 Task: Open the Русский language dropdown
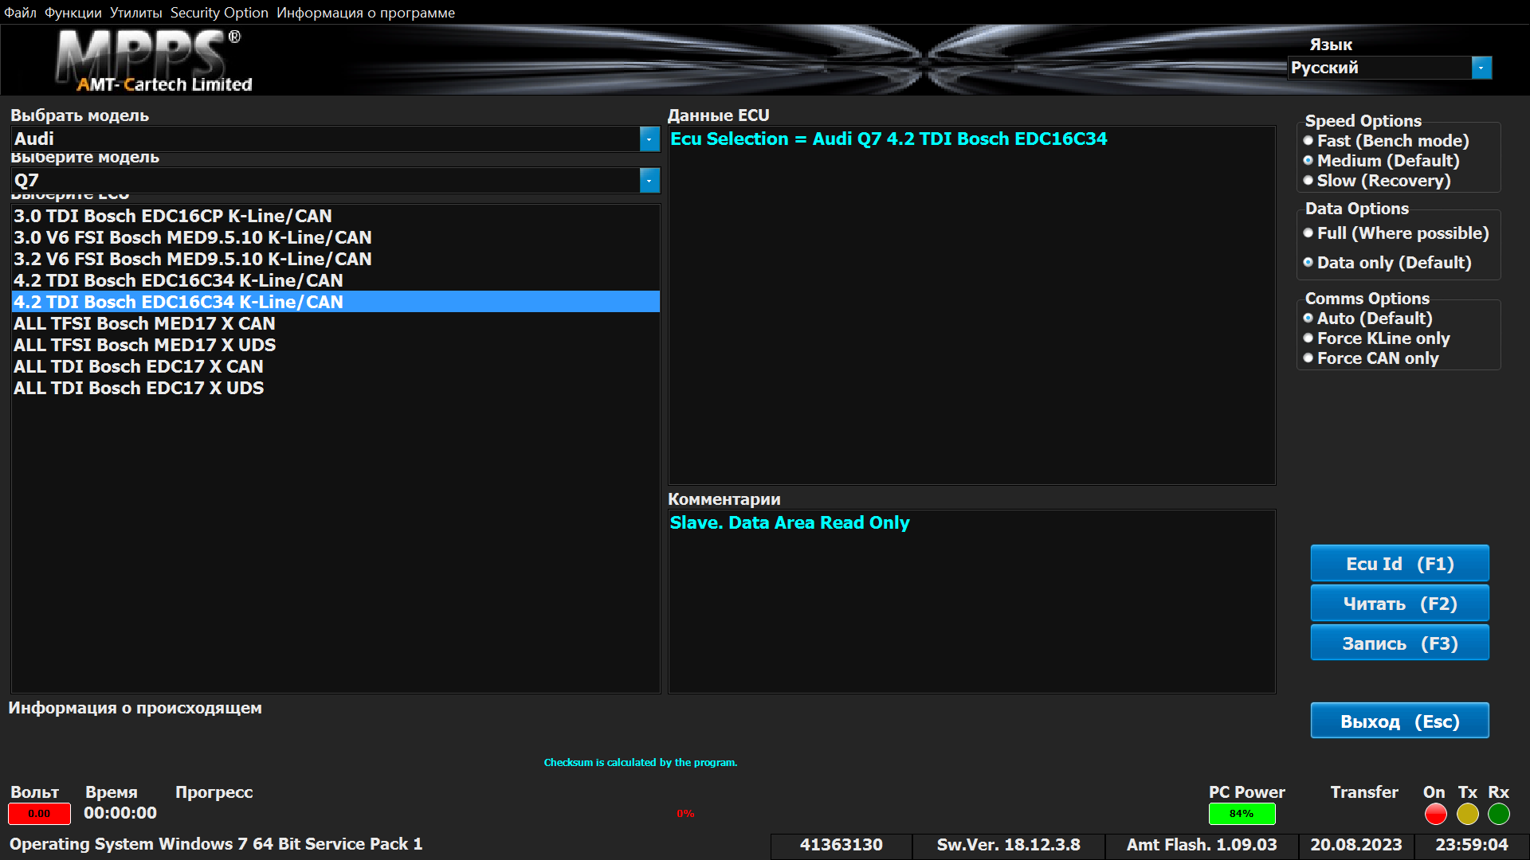(x=1481, y=68)
